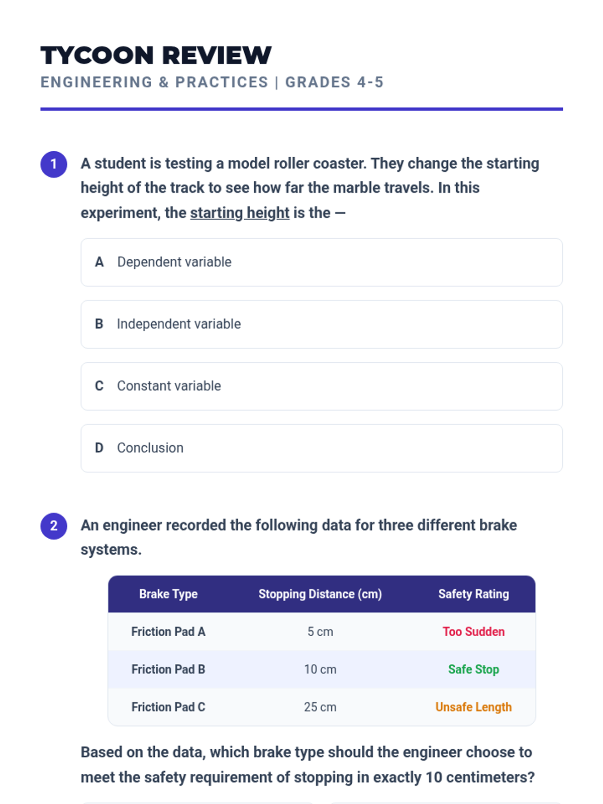Click the orange "Unsafe Length" rating
Image resolution: width=603 pixels, height=804 pixels.
click(473, 707)
